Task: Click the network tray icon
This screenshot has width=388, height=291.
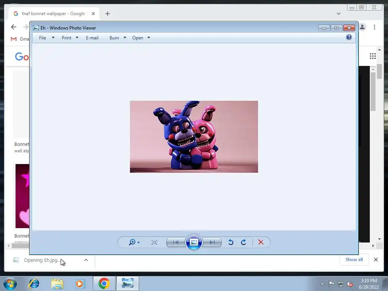Action: [x=341, y=284]
